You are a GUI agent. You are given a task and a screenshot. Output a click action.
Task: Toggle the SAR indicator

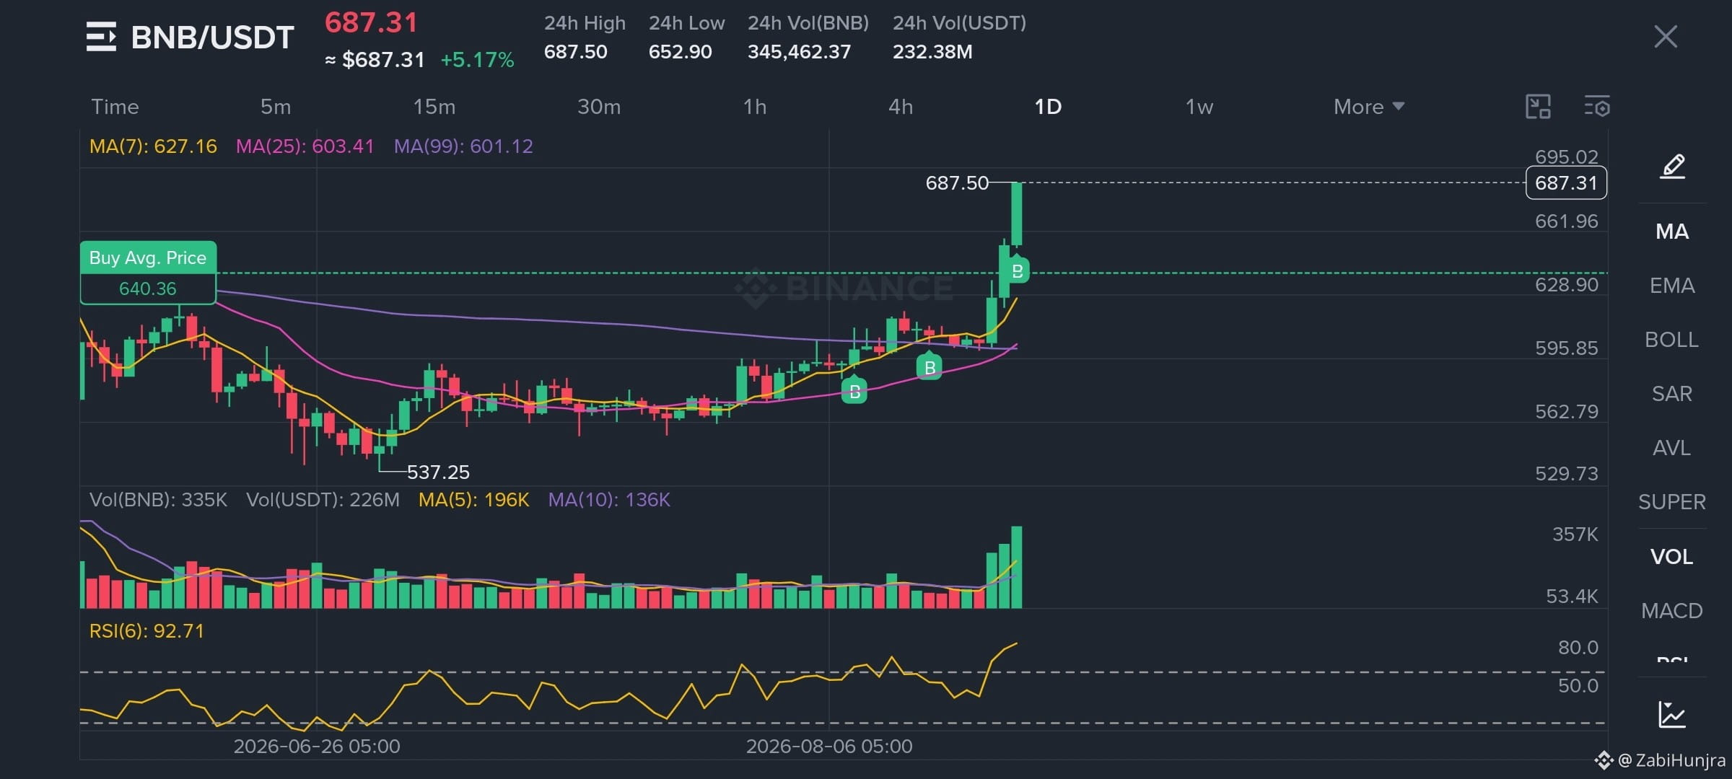pyautogui.click(x=1672, y=394)
